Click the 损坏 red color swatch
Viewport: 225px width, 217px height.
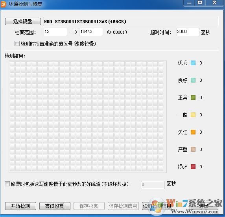click(x=193, y=167)
